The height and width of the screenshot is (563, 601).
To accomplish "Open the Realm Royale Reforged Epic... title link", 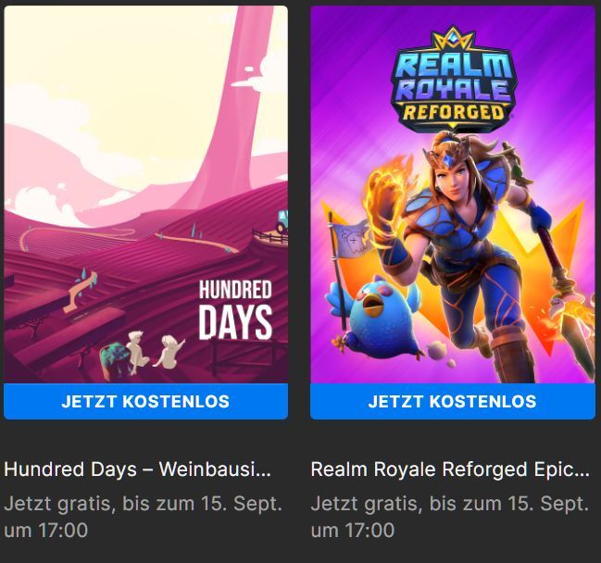I will coord(450,469).
